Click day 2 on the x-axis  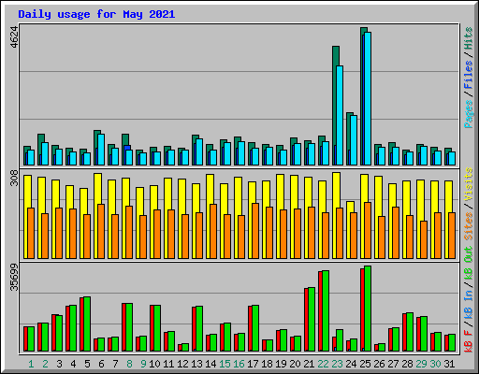click(45, 364)
